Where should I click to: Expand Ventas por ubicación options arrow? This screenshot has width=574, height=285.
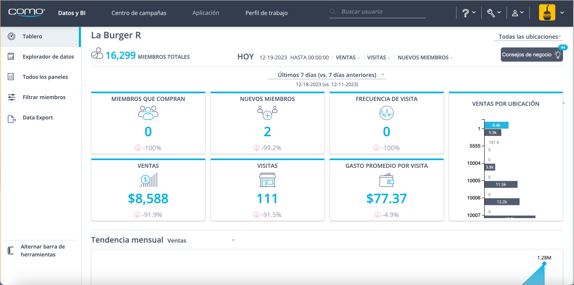(x=563, y=104)
